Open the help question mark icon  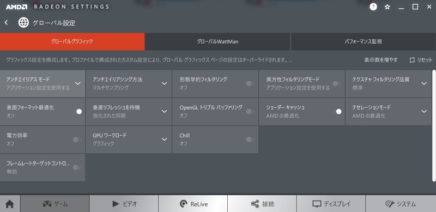(x=373, y=7)
